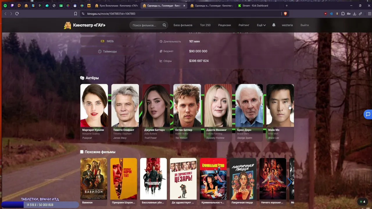This screenshot has height=209, width=372.
Task: Open Julia Butters actor card
Action: click(x=156, y=113)
